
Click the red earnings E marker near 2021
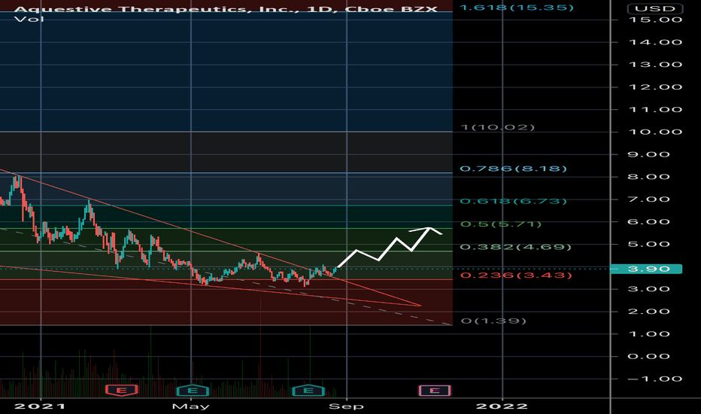[x=122, y=390]
